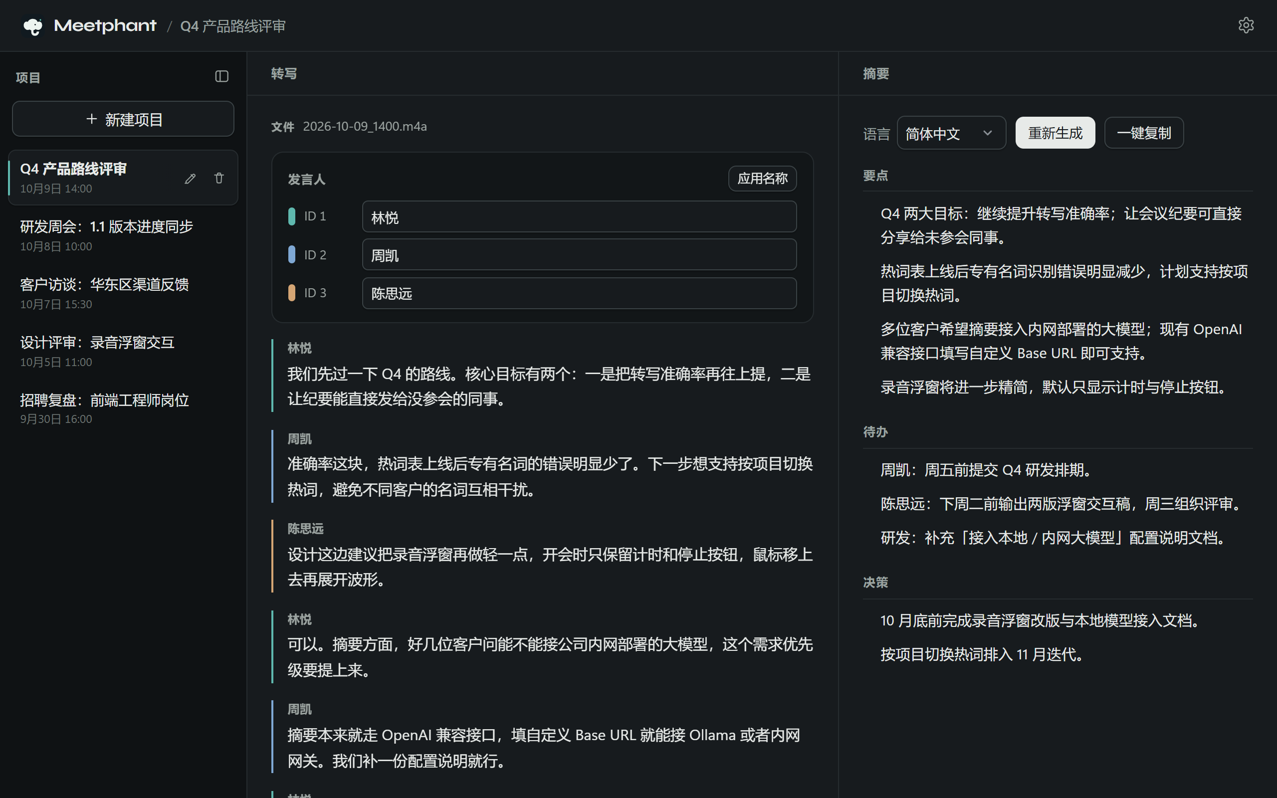Click the Meetphant elephant logo
This screenshot has width=1277, height=798.
[33, 26]
